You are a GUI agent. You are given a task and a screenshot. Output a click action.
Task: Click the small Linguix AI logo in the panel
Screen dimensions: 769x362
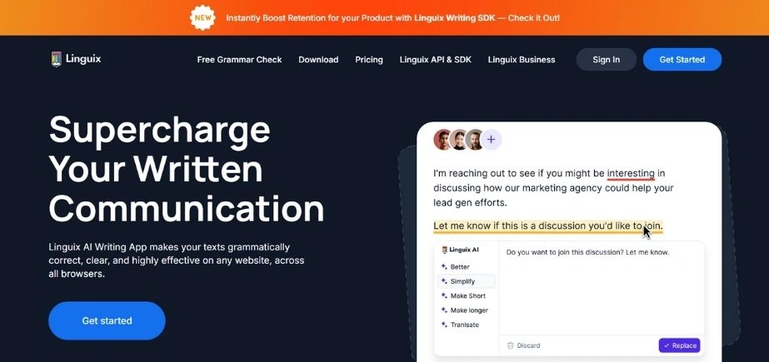tap(444, 250)
